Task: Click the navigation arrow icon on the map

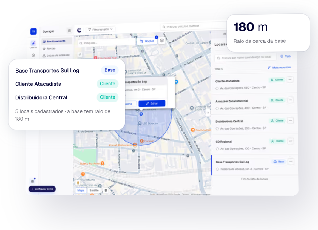Action: click(80, 54)
